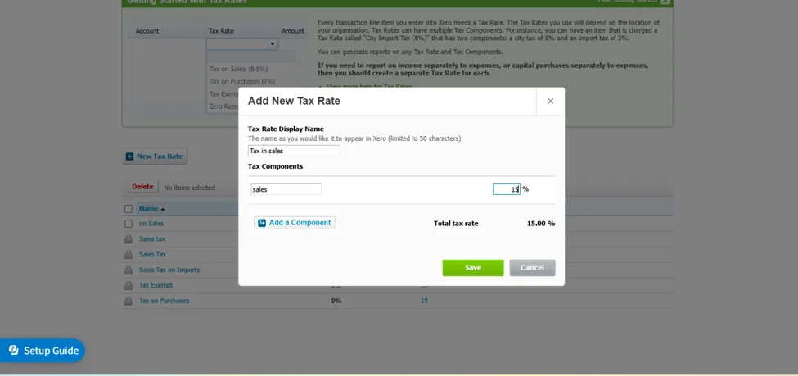The image size is (798, 376).
Task: Open the Tax Exempt rate link
Action: 156,285
